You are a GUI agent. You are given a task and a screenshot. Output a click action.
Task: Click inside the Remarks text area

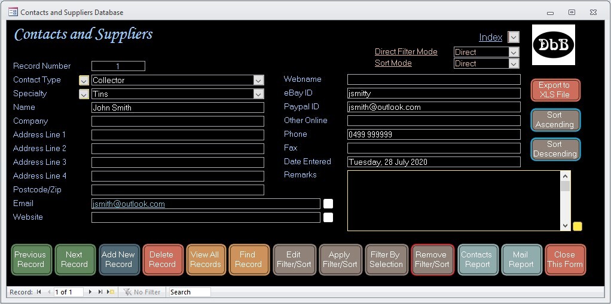(454, 201)
